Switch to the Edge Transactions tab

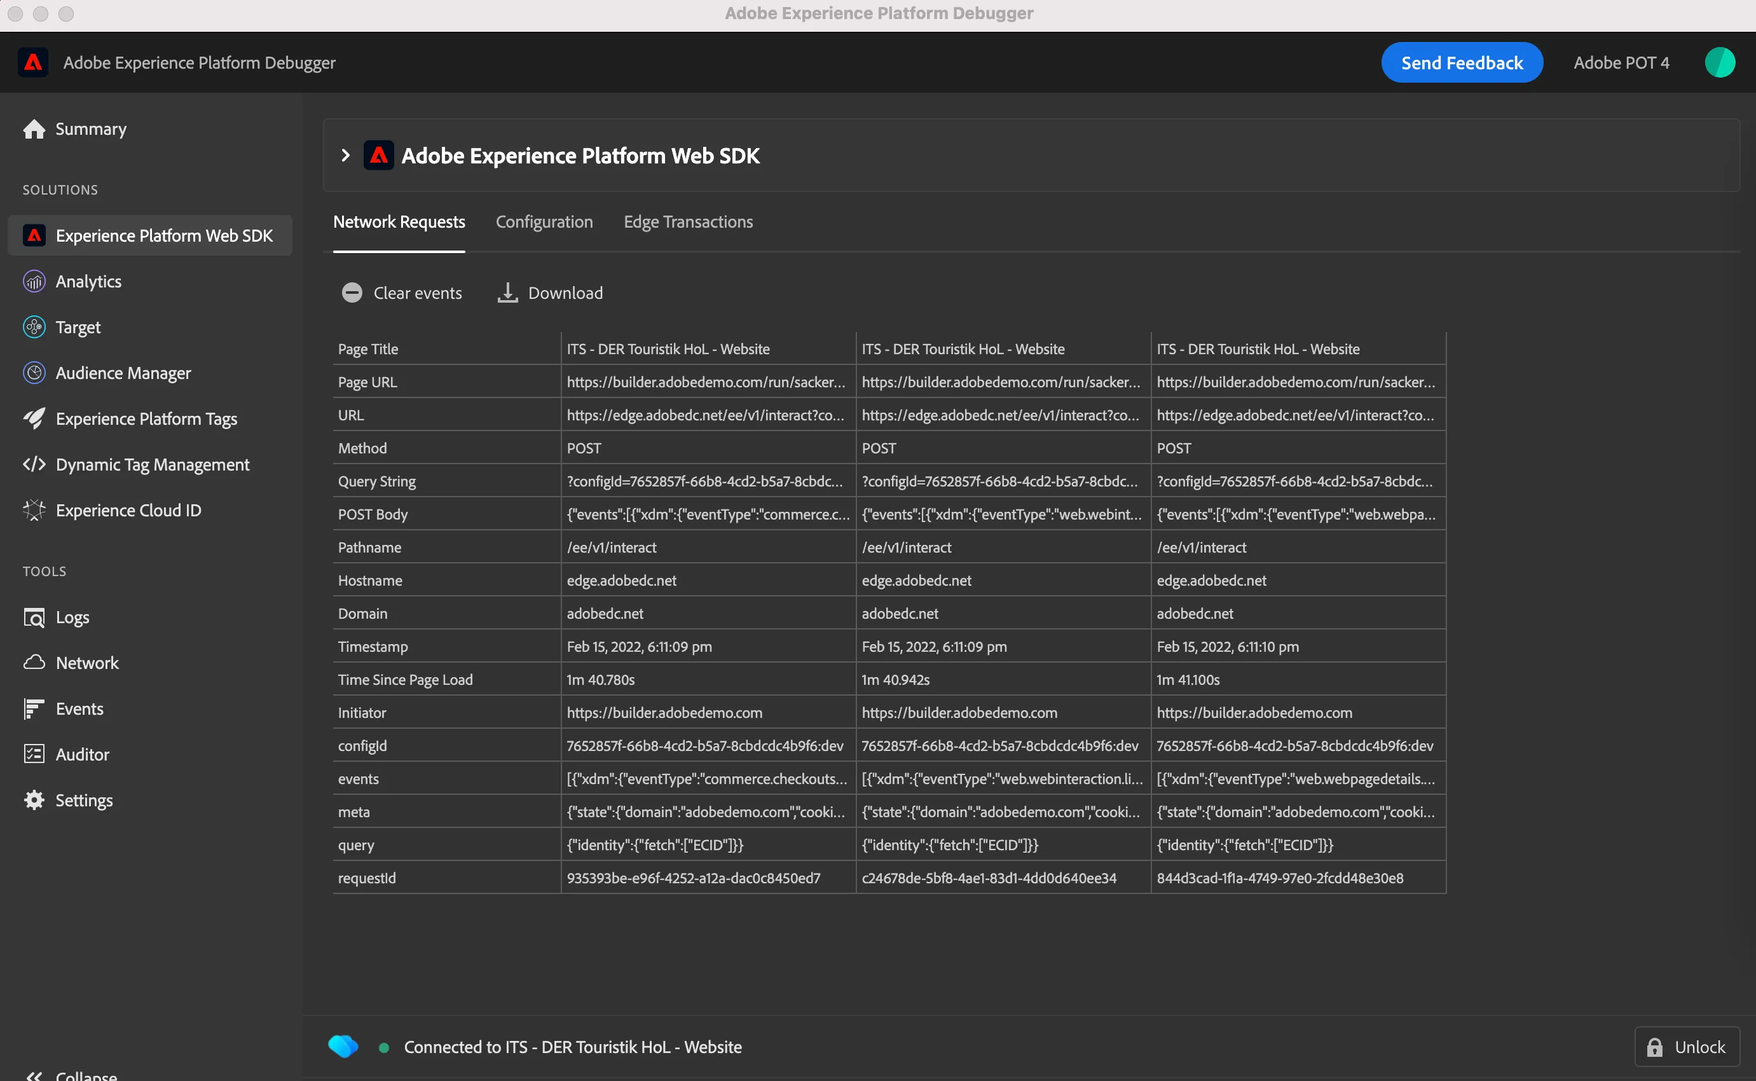point(689,222)
